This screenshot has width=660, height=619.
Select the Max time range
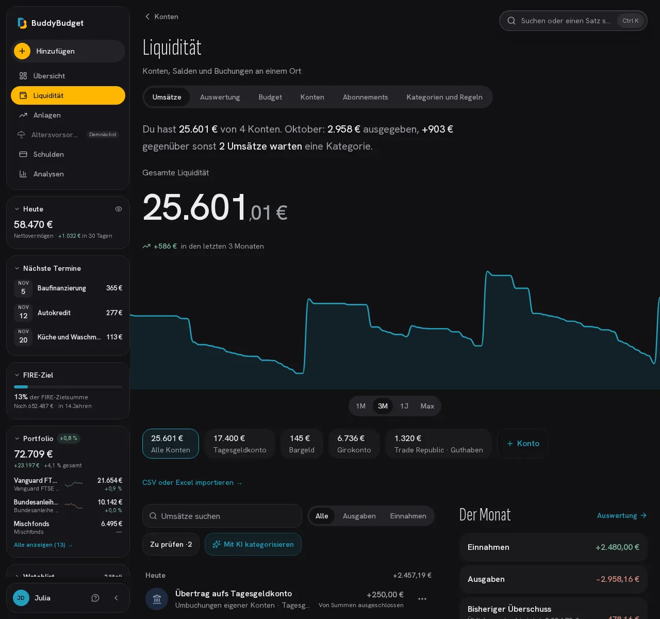427,406
